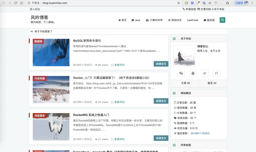Open the 计算机科学 navigation menu
This screenshot has height=152, width=256.
pos(154,20)
